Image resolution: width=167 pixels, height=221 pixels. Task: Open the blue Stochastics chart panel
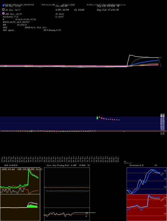click(147, 181)
